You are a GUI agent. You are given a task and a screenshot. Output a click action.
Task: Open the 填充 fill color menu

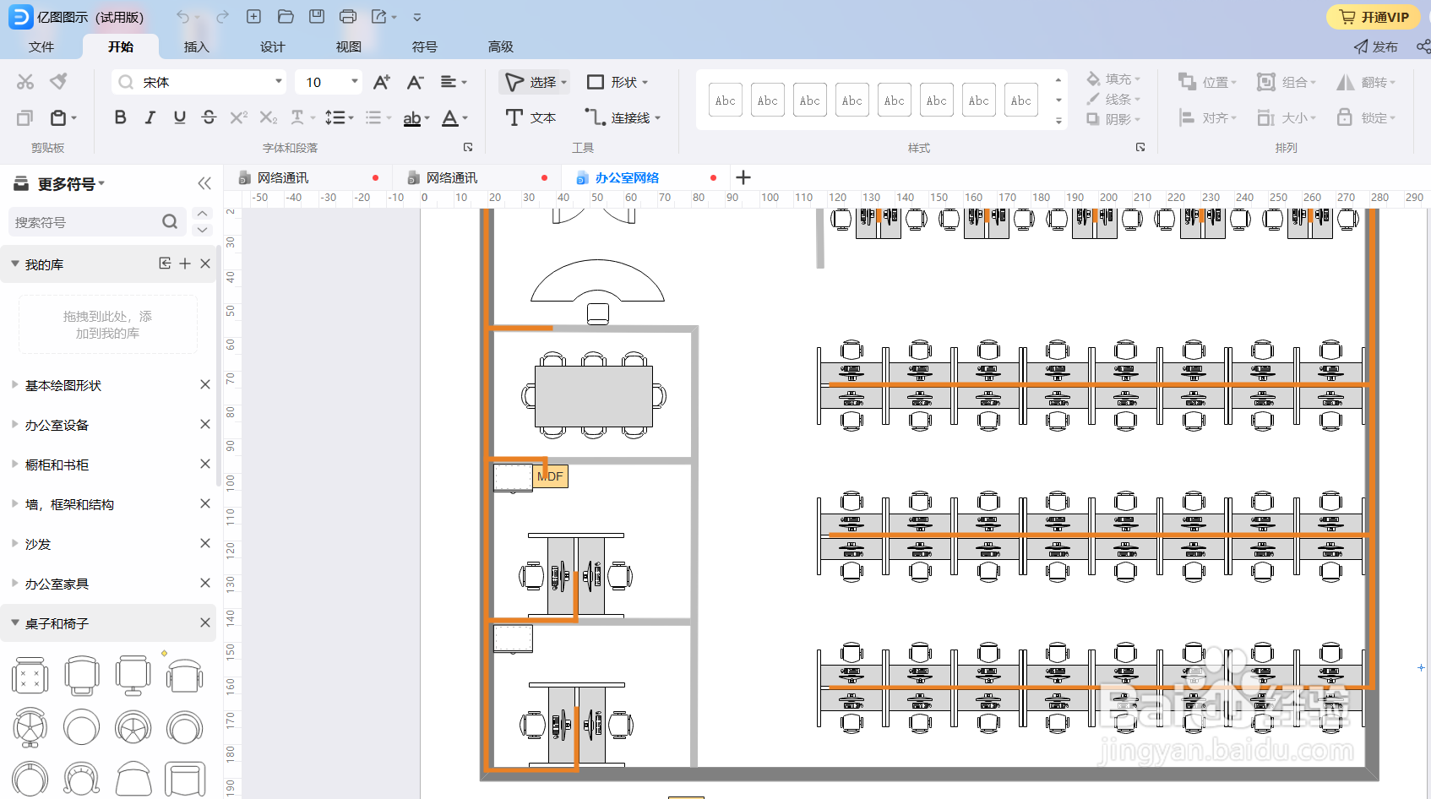coord(1113,79)
